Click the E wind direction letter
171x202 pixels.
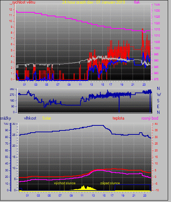pos(158,107)
